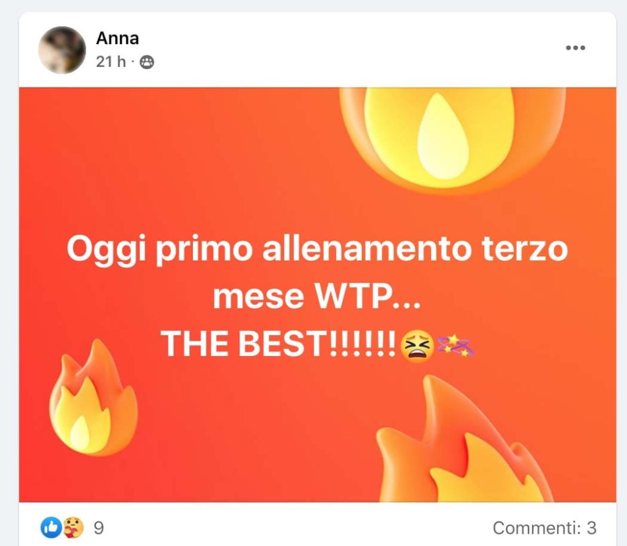627x546 pixels.
Task: Click the blue Like reaction icon
Action: pos(51,527)
